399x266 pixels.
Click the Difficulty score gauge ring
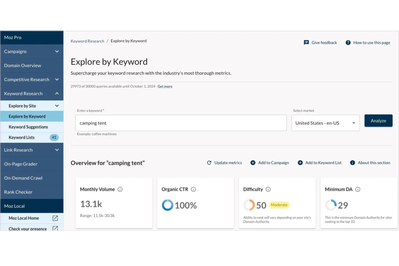point(249,205)
